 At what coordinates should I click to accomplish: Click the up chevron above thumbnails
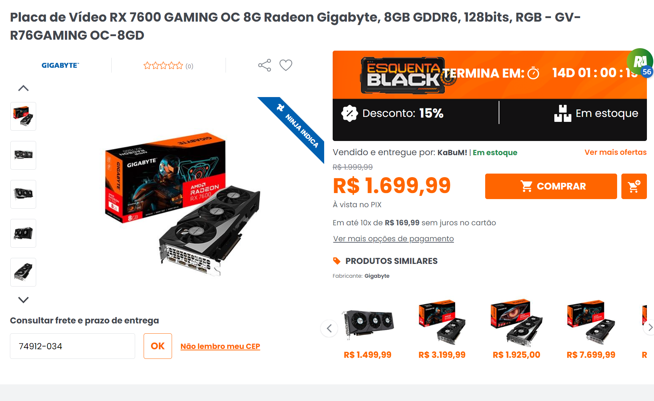[23, 88]
